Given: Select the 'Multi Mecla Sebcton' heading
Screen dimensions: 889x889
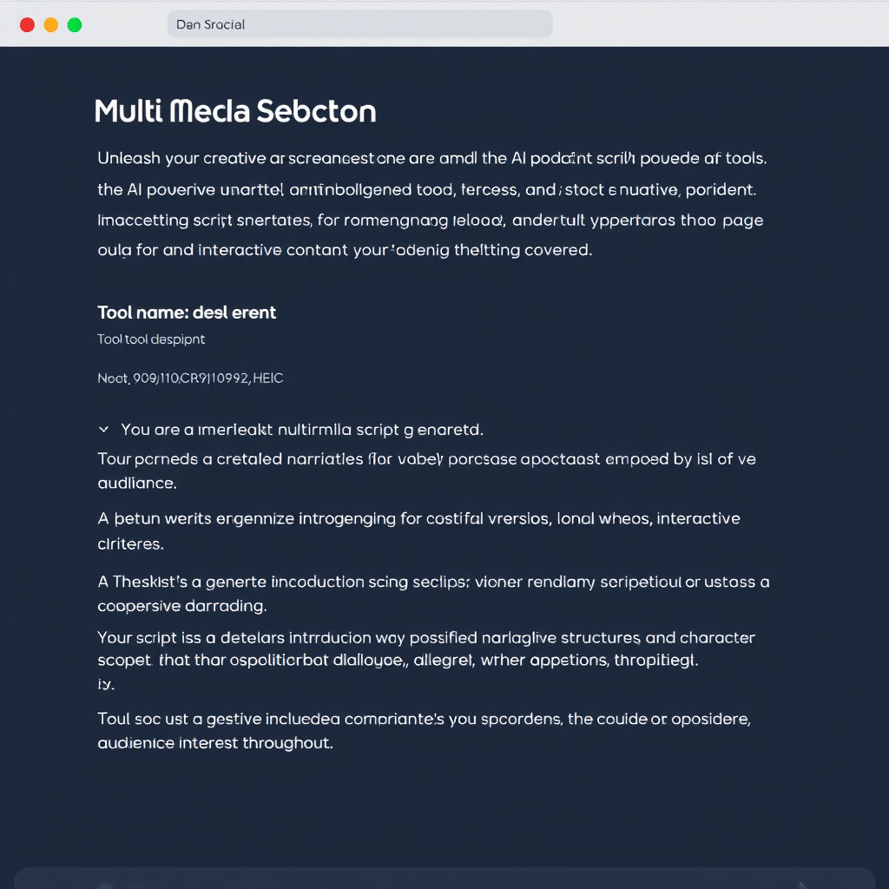Looking at the screenshot, I should coord(236,111).
